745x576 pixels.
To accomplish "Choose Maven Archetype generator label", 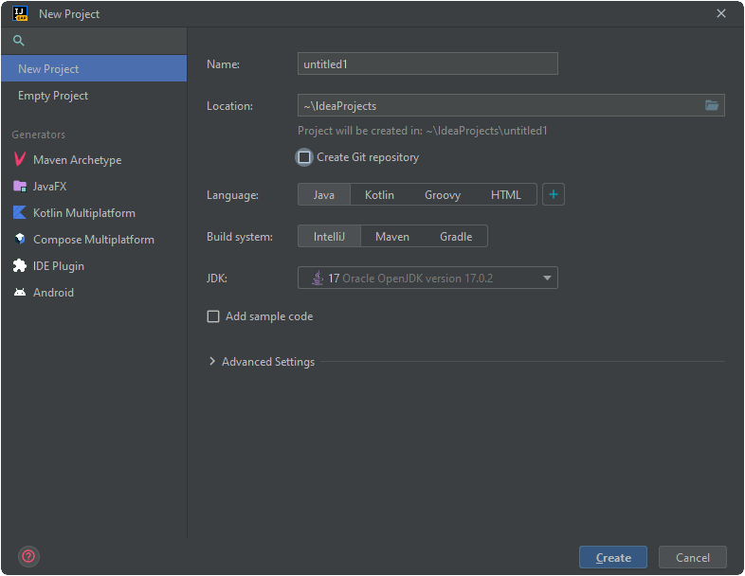I will [77, 160].
